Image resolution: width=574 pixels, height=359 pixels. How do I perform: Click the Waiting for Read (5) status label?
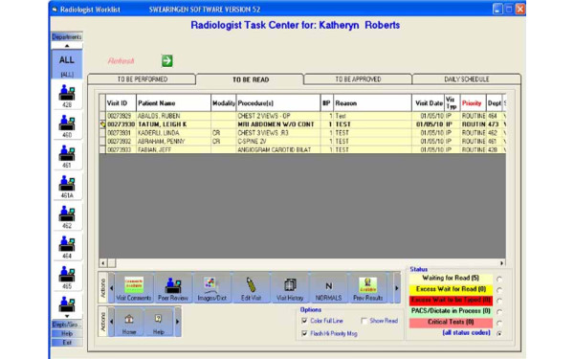451,278
